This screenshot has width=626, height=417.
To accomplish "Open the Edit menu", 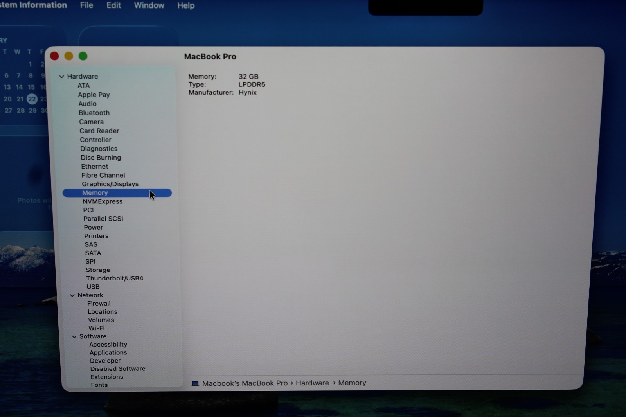I will 113,5.
